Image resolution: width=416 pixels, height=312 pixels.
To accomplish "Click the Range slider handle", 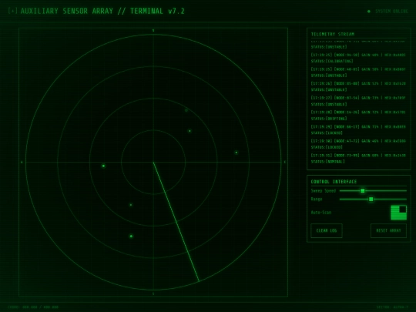I will [371, 199].
